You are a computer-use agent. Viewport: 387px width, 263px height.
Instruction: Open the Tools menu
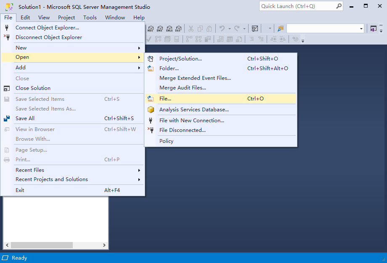point(90,18)
